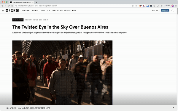Click the Sign In link
Image resolution: width=178 pixels, height=111 pixels.
pos(155,11)
